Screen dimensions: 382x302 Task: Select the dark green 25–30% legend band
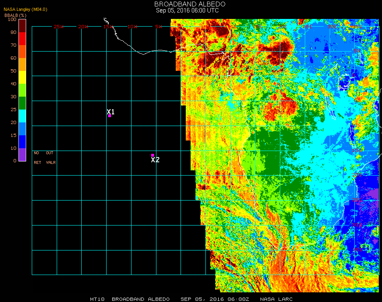(x=22, y=103)
